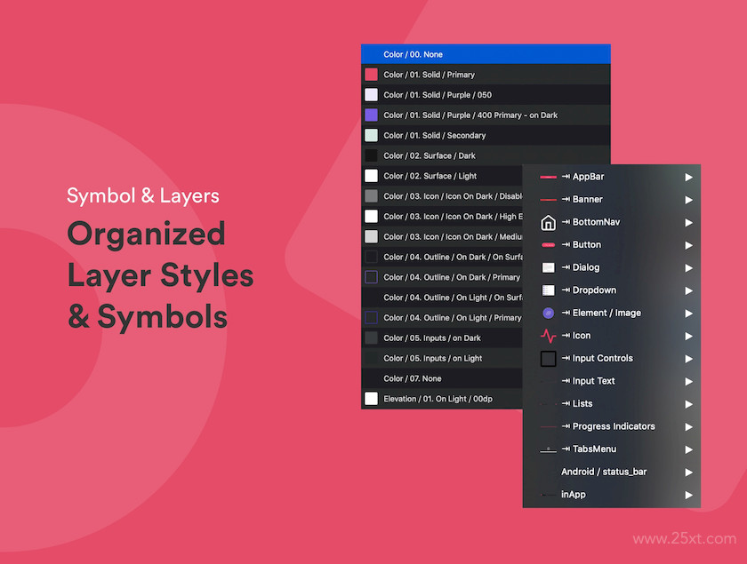Click the red AppBar line icon
This screenshot has width=747, height=564.
pyautogui.click(x=548, y=177)
